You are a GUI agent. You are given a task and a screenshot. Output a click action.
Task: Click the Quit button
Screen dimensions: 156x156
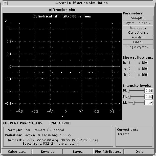139,151
